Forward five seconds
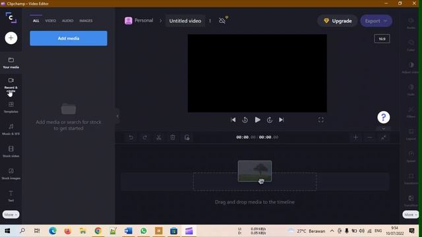The width and height of the screenshot is (422, 237). (270, 120)
